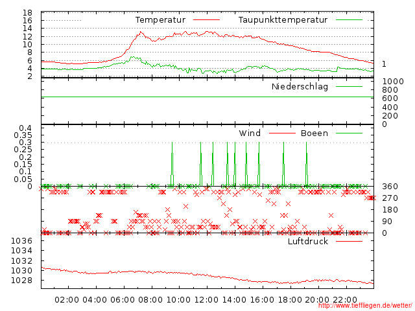The image size is (415, 311).
Task: Click the red Wind legend line
Action: point(282,133)
